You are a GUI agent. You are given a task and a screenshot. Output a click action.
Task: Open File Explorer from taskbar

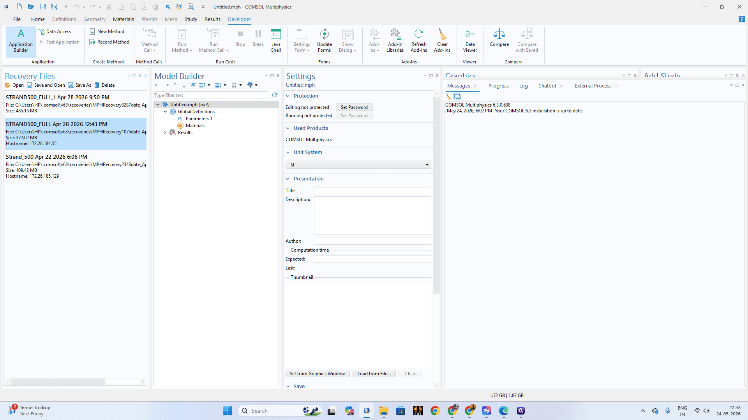[x=383, y=411]
